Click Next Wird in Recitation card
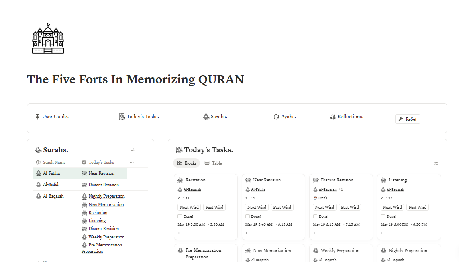Image resolution: width=459 pixels, height=262 pixels. (189, 207)
